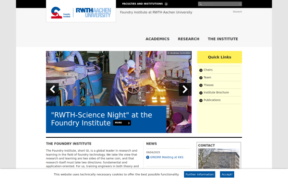The height and width of the screenshot is (180, 288).
Task: Click the news date 09/04/2025
Action: click(153, 152)
